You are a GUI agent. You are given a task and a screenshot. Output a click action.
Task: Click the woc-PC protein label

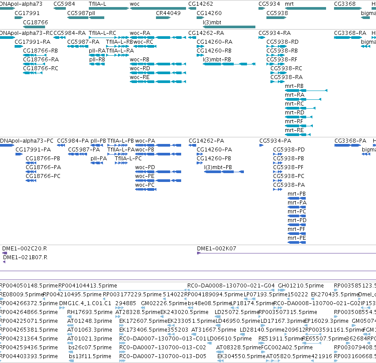point(145,185)
